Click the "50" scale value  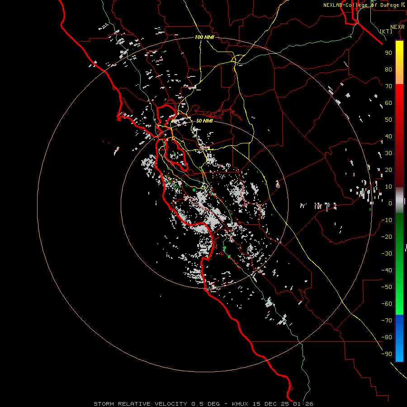point(388,120)
